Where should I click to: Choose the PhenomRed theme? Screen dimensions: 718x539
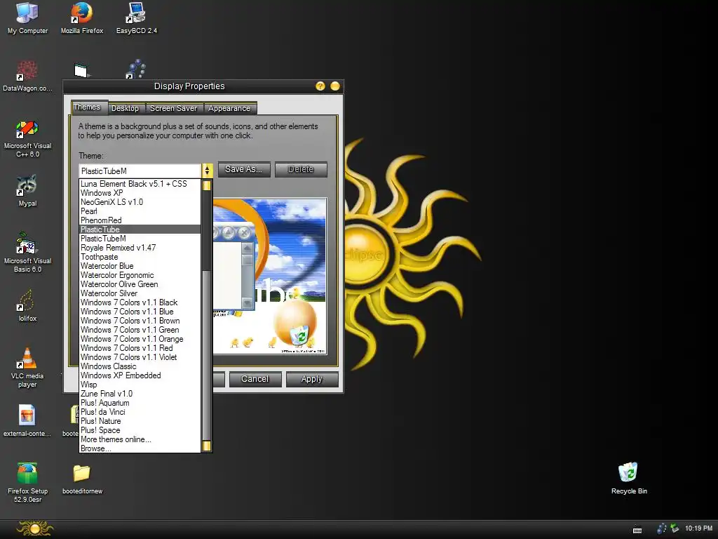click(x=140, y=220)
